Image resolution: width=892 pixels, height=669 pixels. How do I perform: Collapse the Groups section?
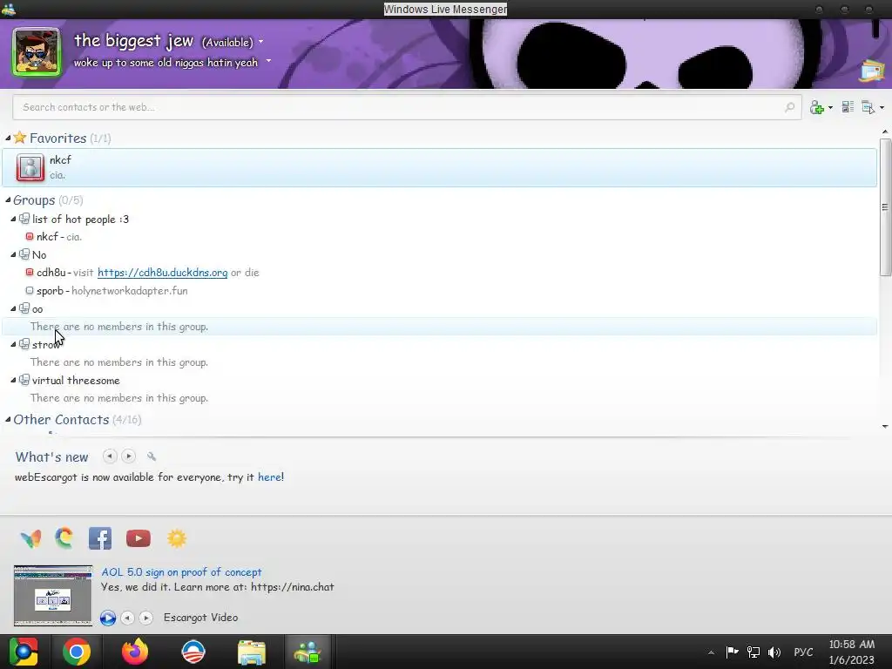[x=8, y=200]
